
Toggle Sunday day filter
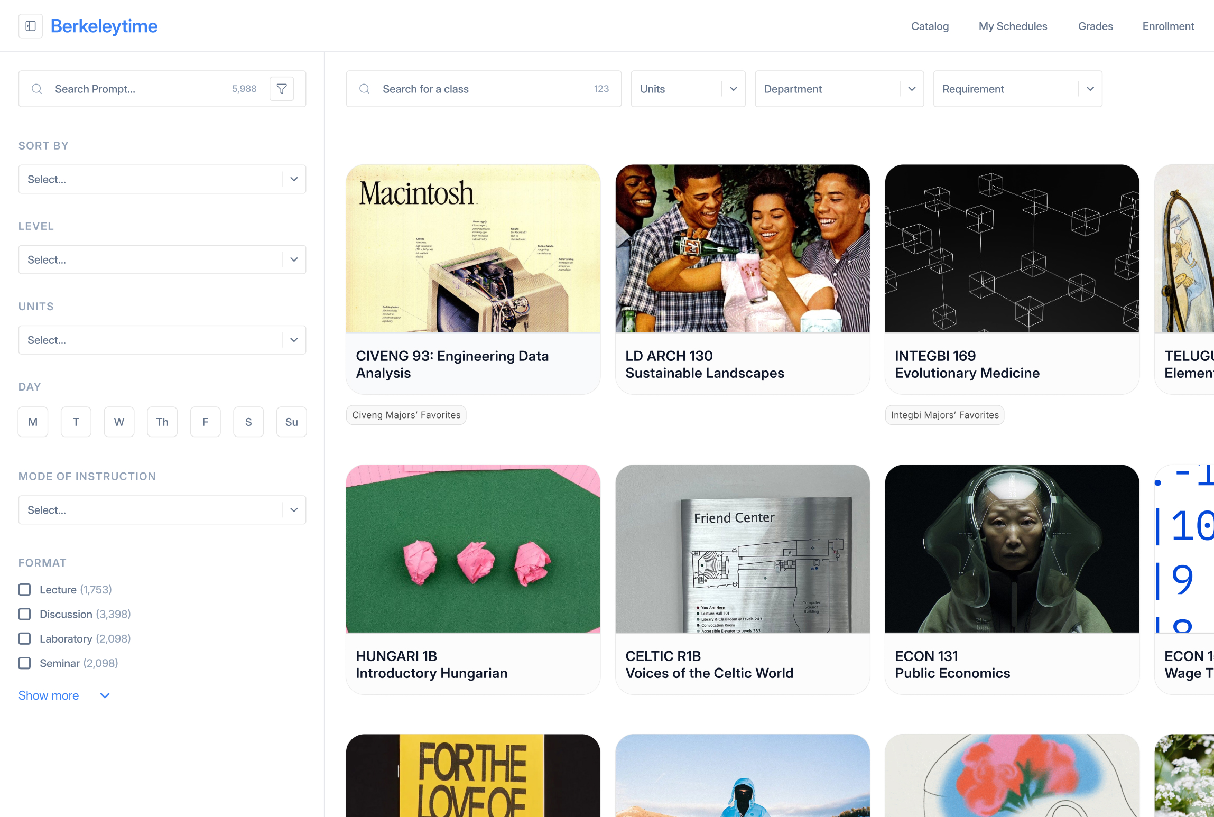[292, 422]
